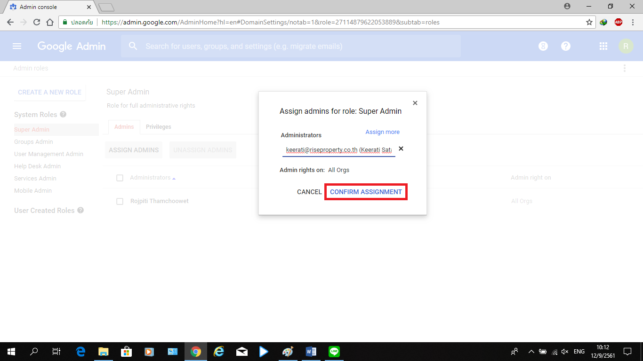
Task: Open the Help question mark icon
Action: [x=566, y=46]
